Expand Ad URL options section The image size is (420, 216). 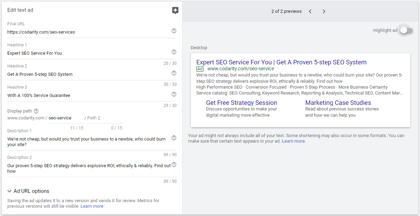pyautogui.click(x=28, y=191)
